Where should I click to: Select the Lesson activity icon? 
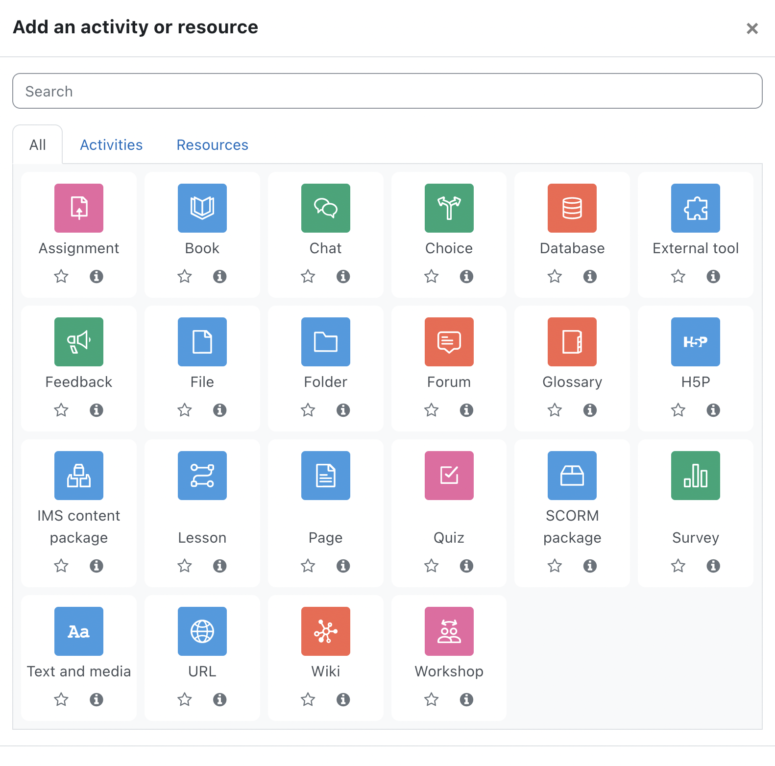pyautogui.click(x=202, y=476)
